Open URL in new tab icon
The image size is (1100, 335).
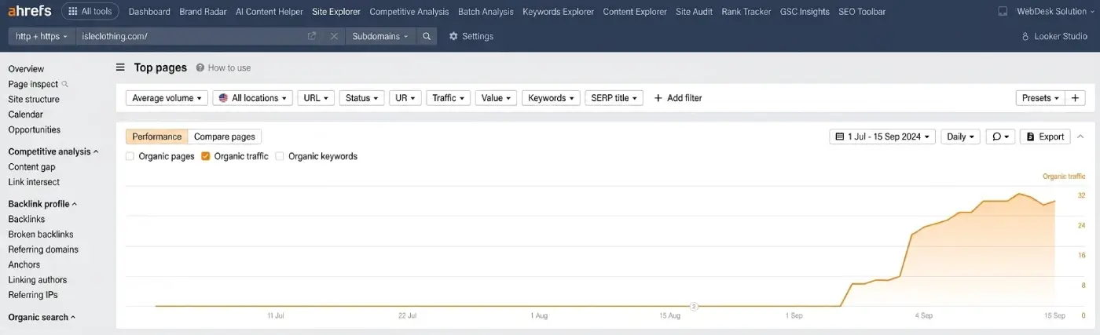tap(312, 36)
